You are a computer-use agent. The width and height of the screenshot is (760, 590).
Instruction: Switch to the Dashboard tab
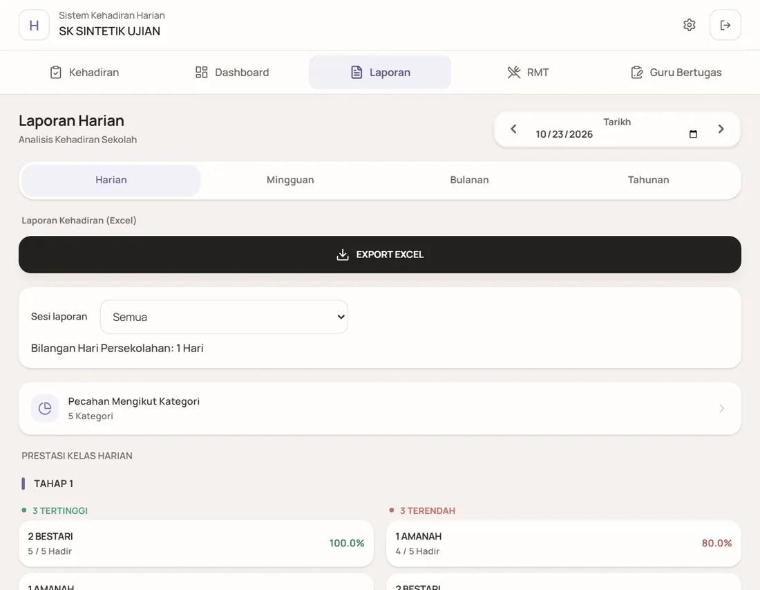tap(231, 73)
